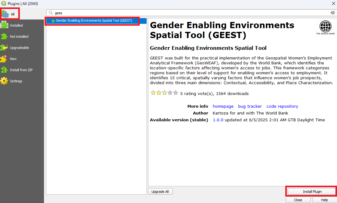Viewport: 337px width, 203px height.
Task: Click the green plugin icon beside GEEST entry
Action: [53, 21]
